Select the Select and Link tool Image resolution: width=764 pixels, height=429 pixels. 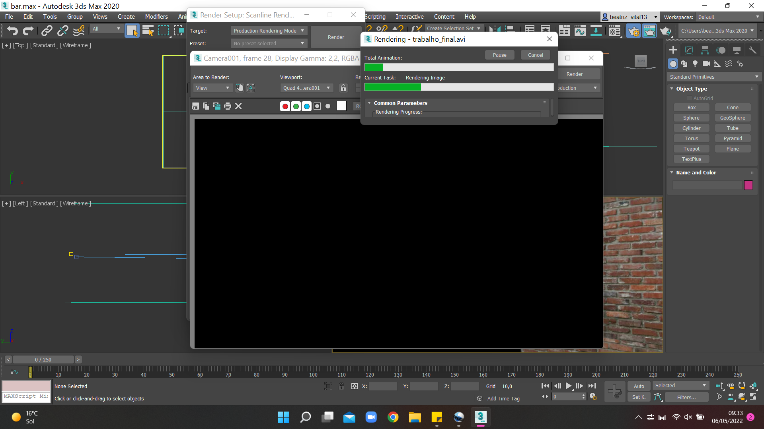(x=47, y=31)
